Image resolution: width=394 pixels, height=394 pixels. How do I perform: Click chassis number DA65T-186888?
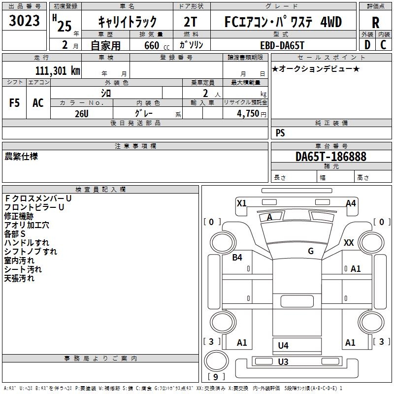331,157
